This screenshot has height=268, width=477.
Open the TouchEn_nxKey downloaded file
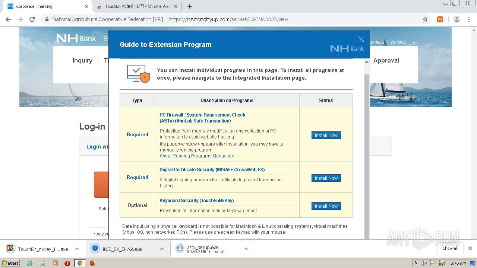[x=38, y=249]
